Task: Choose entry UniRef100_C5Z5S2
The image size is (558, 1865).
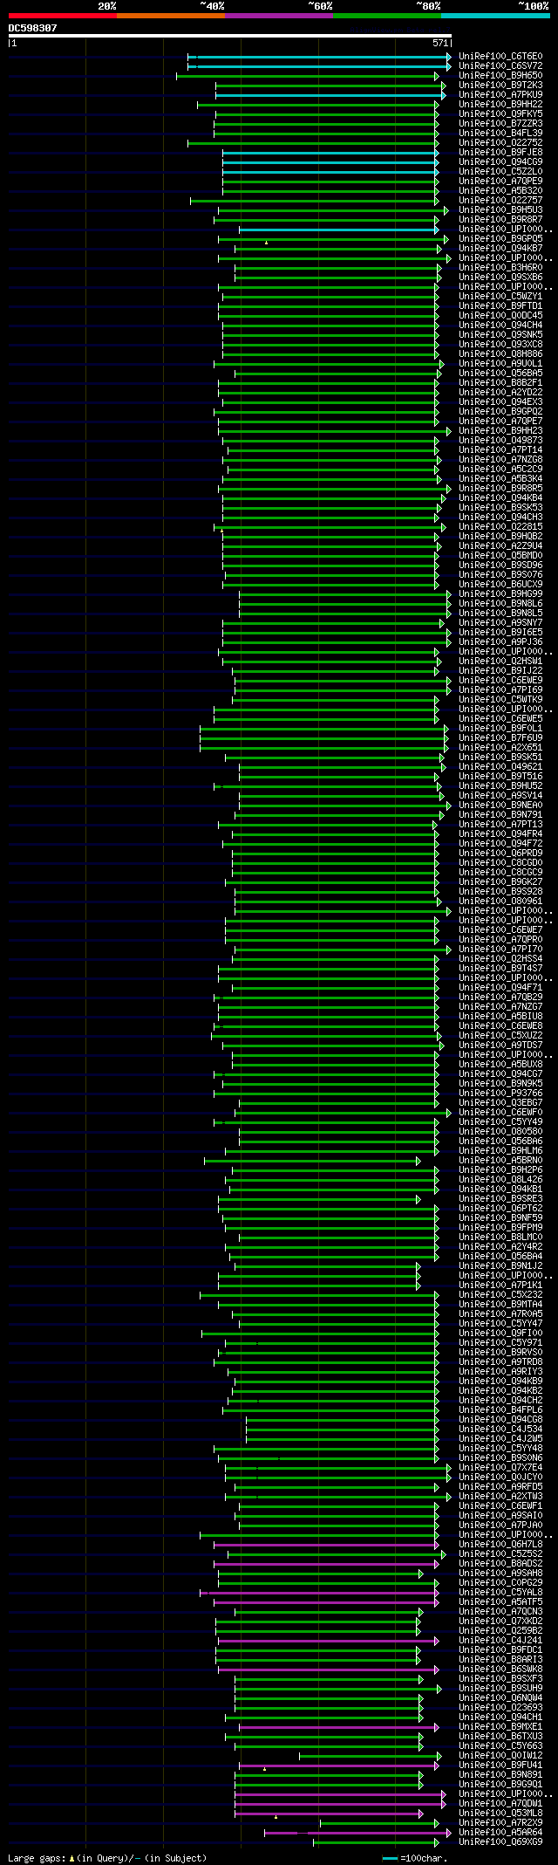Action: coord(500,1554)
